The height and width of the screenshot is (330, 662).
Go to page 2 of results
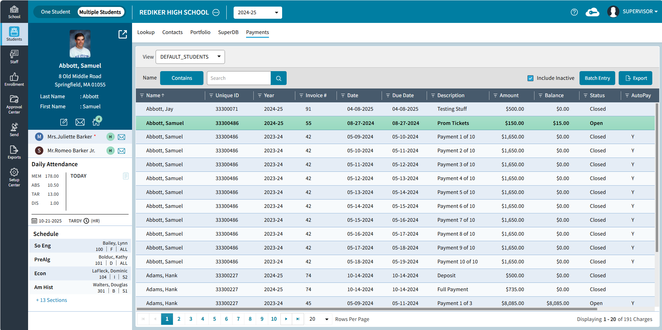pos(179,319)
